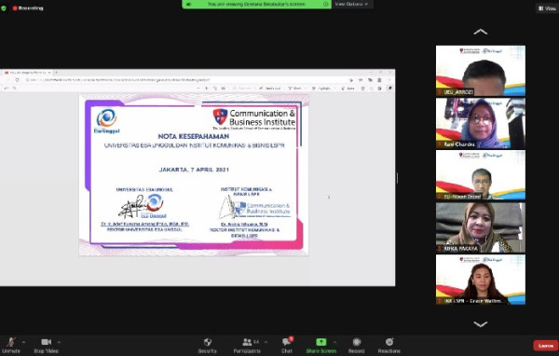Click the address bar in shared browser

point(185,80)
